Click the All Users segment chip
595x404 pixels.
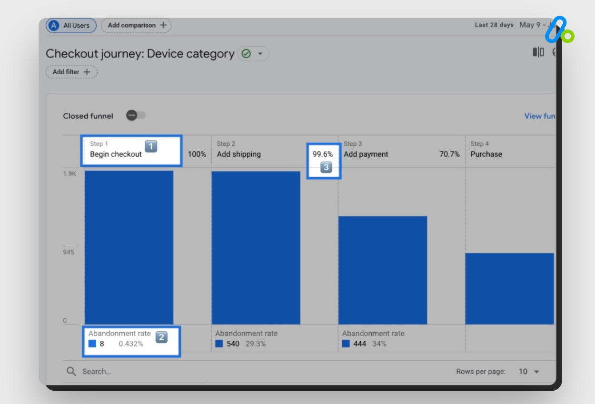71,26
